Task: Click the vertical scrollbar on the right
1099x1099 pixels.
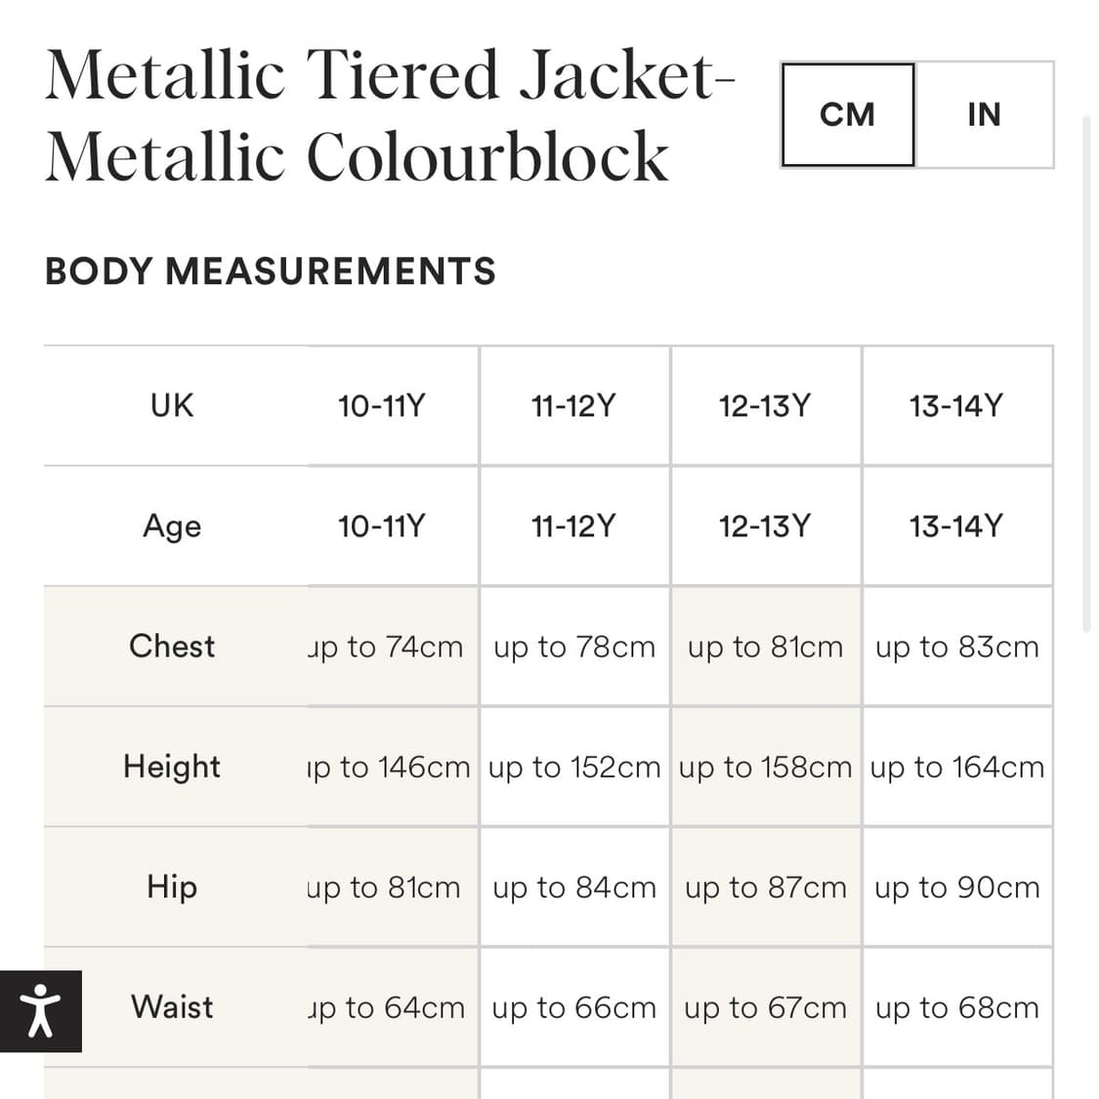Action: click(x=1086, y=371)
